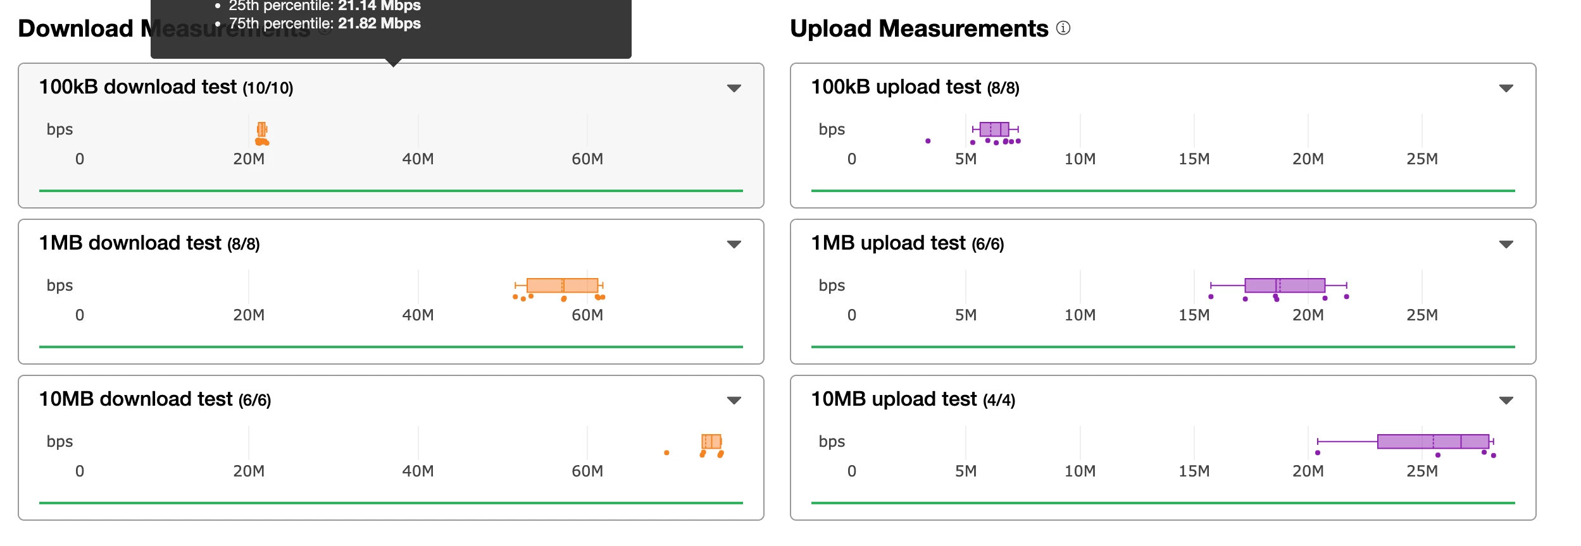
Task: Select the 10MB upload purple box plot
Action: (x=1433, y=441)
